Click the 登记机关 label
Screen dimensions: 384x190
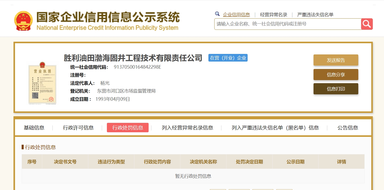[x=80, y=91]
